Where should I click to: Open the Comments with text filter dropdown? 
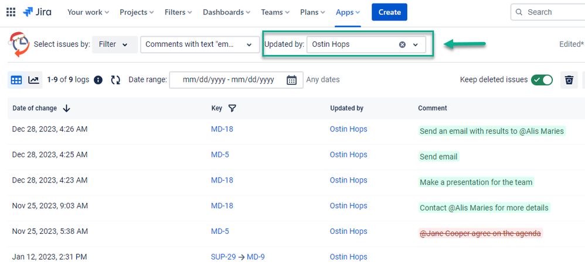[x=200, y=44]
